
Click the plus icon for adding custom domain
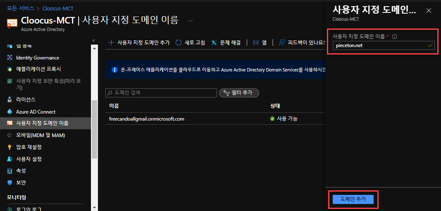(x=111, y=43)
